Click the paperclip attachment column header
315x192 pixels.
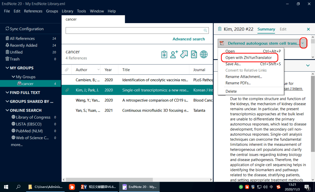[x=67, y=70]
